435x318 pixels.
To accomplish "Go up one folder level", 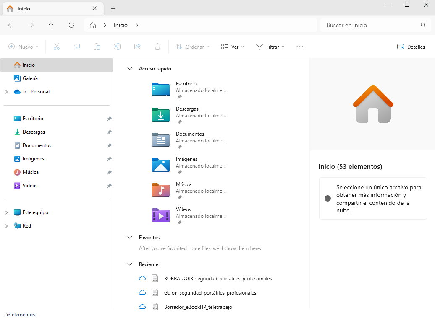I will (51, 25).
